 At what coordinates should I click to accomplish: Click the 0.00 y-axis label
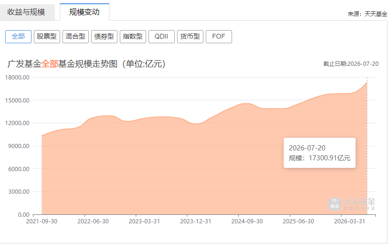point(23,215)
